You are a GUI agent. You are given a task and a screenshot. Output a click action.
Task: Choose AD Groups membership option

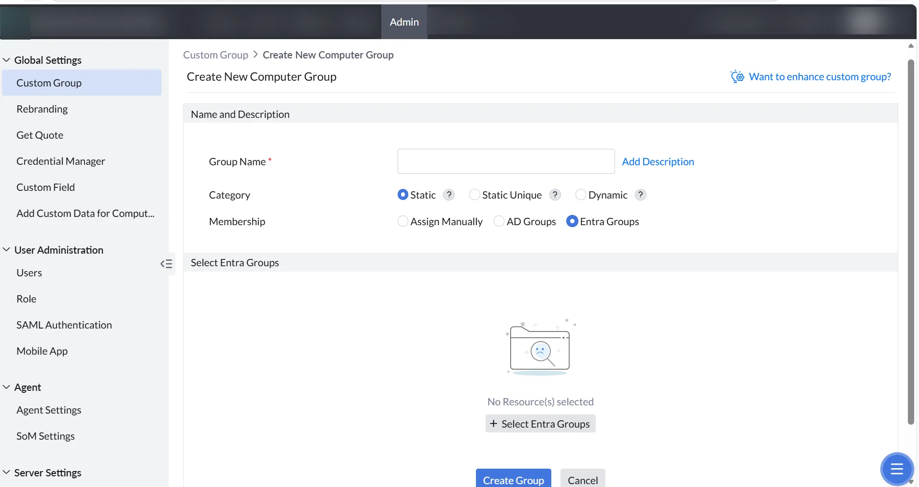[499, 221]
